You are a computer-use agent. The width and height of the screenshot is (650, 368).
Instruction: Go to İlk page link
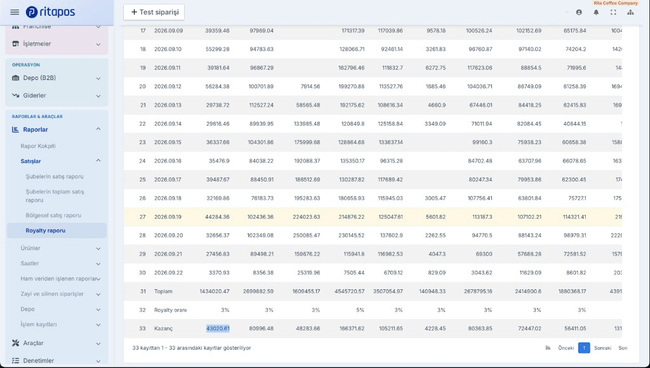pyautogui.click(x=548, y=348)
